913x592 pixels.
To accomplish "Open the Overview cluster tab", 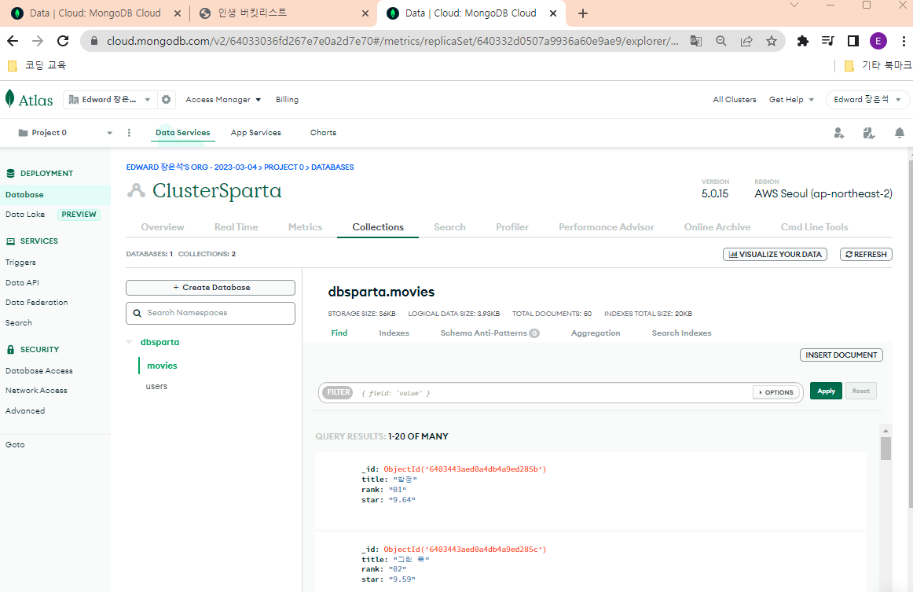I will point(163,227).
